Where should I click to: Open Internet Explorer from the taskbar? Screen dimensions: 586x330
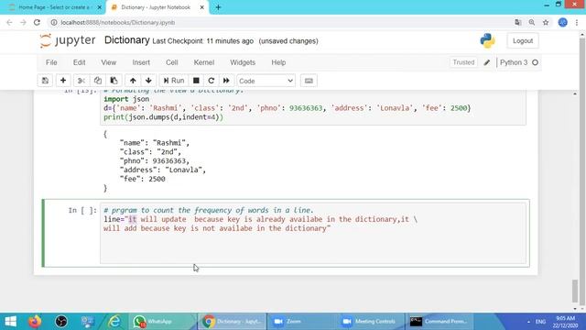point(114,322)
